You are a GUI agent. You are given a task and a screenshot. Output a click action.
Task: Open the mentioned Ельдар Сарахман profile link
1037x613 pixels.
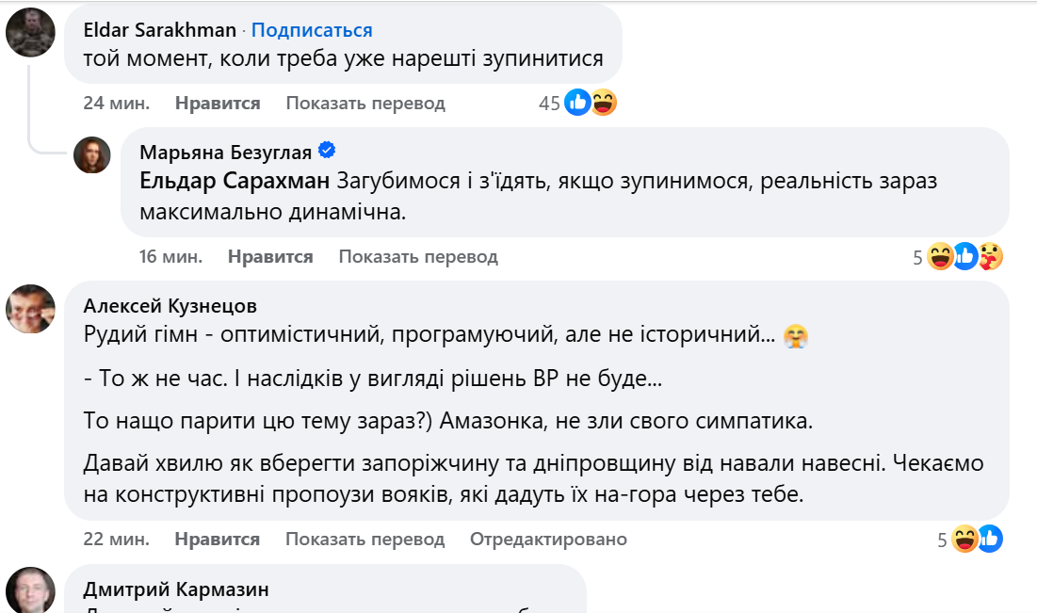tap(235, 181)
